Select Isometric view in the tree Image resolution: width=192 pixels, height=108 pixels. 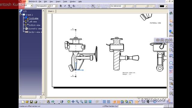pyautogui.click(x=35, y=29)
